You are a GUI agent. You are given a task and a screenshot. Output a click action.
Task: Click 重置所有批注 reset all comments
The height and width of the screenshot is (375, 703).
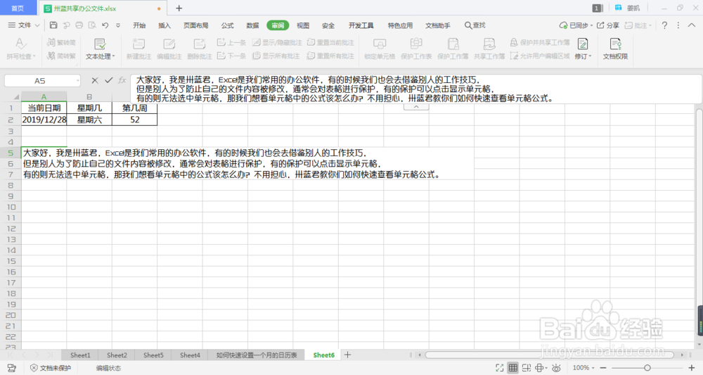(330, 56)
